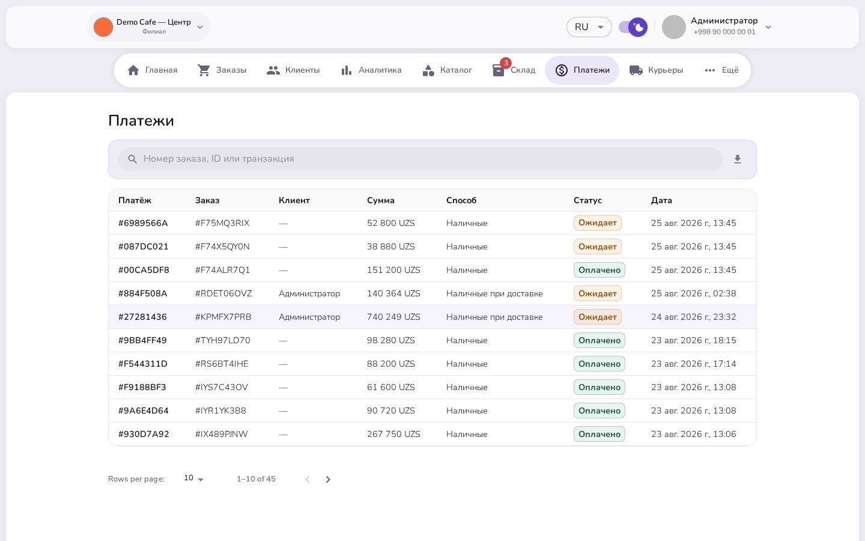Viewport: 865px width, 541px height.
Task: Go to the next page arrow
Action: (x=328, y=479)
